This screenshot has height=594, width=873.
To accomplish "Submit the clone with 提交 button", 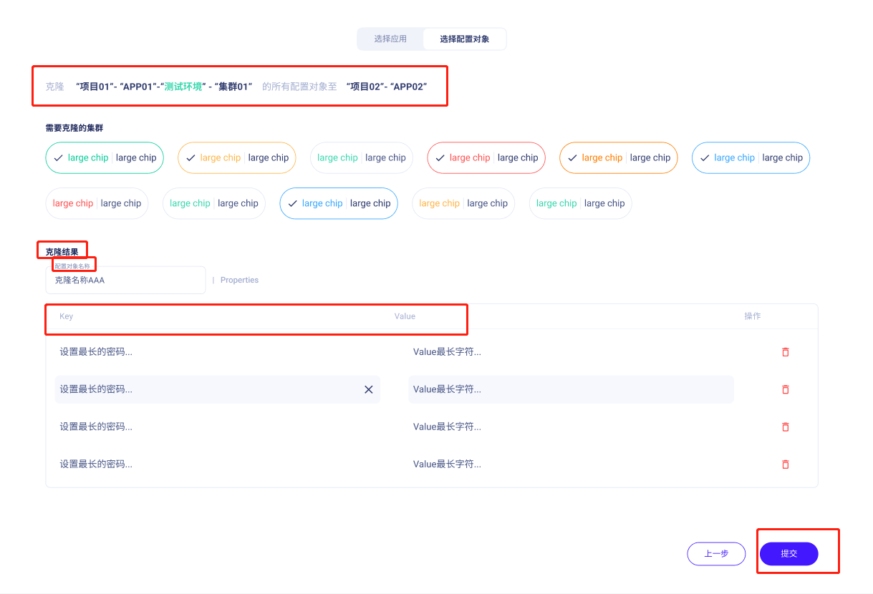I will coord(788,553).
